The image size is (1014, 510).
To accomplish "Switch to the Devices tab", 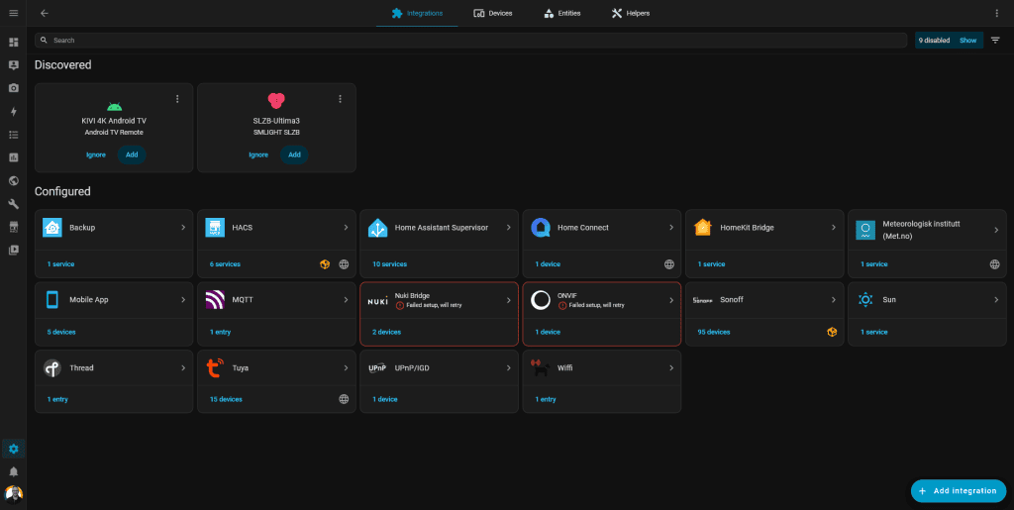I will pyautogui.click(x=493, y=13).
